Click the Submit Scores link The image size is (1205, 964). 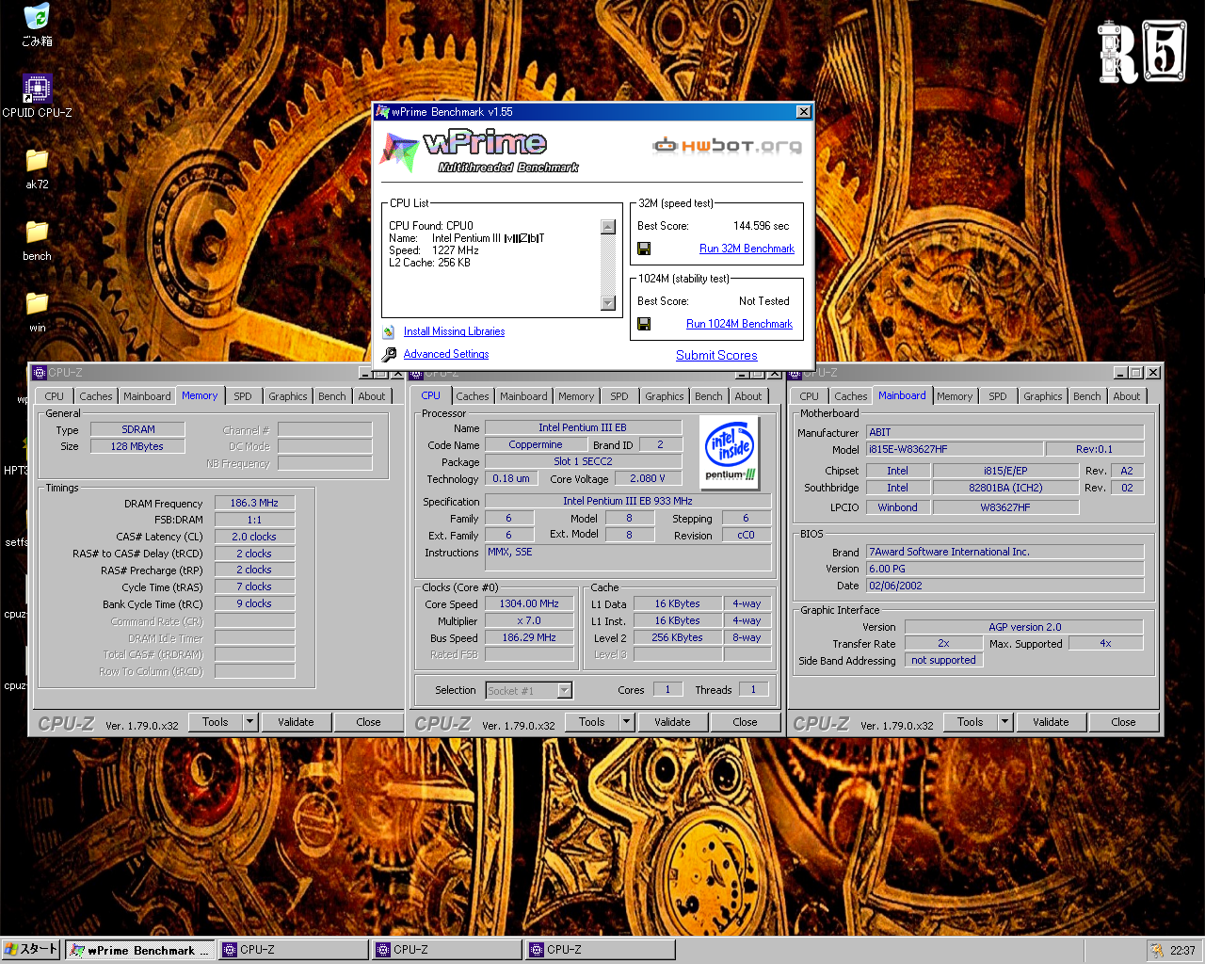716,355
